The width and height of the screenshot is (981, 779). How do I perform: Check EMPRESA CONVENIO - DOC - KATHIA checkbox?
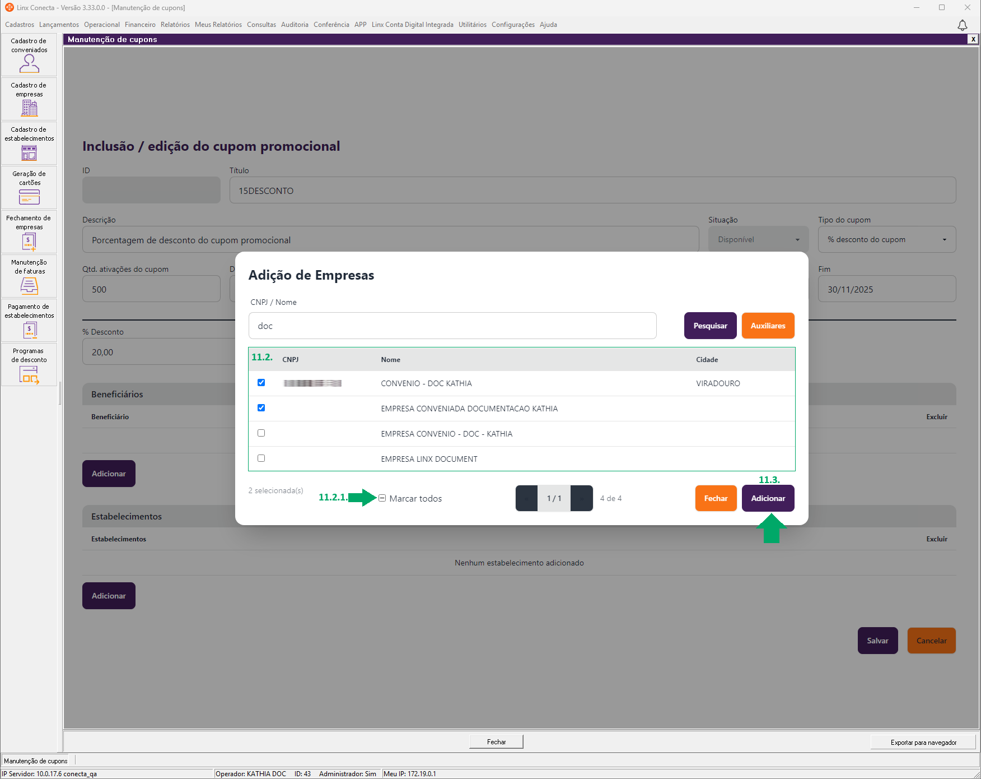coord(261,433)
